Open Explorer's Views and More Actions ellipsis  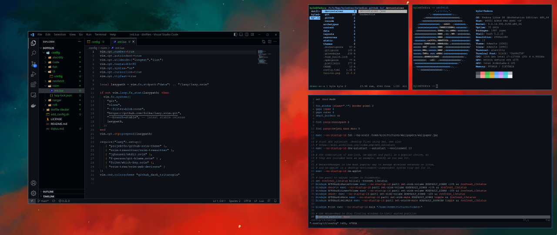(79, 42)
